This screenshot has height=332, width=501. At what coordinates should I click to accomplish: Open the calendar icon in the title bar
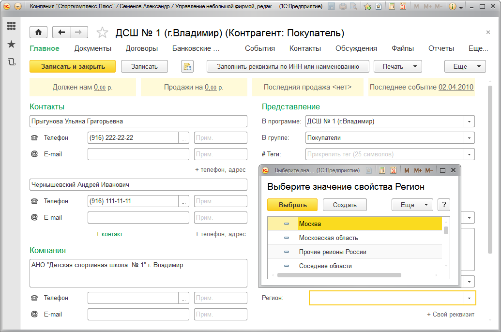click(403, 7)
